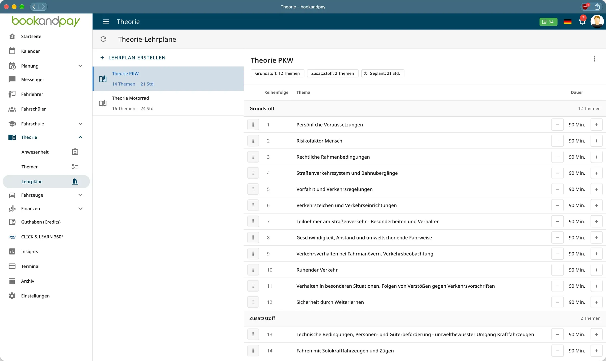Click the Startseite home icon
The image size is (606, 361).
tap(12, 36)
